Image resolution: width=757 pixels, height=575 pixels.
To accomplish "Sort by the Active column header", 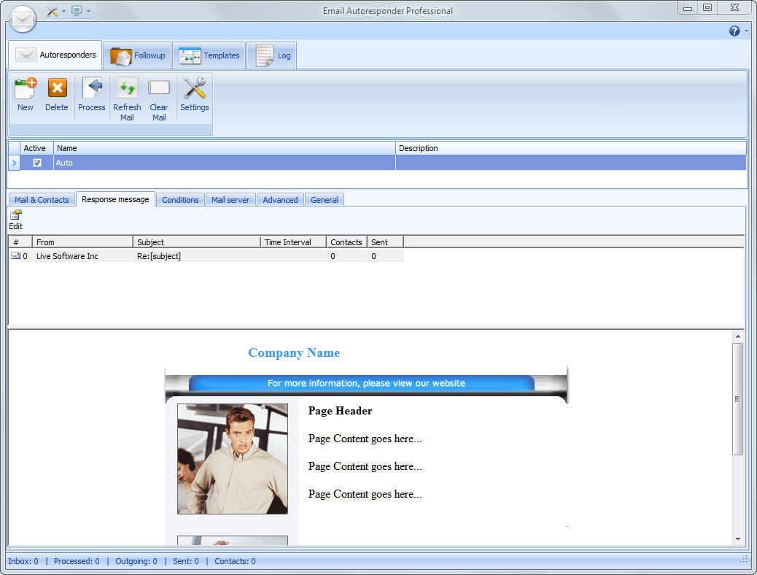I will 36,148.
